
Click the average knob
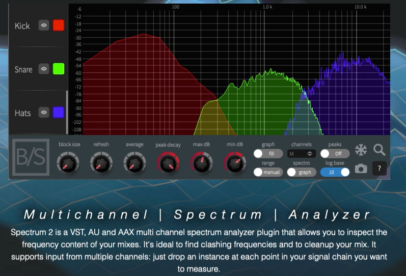point(134,163)
